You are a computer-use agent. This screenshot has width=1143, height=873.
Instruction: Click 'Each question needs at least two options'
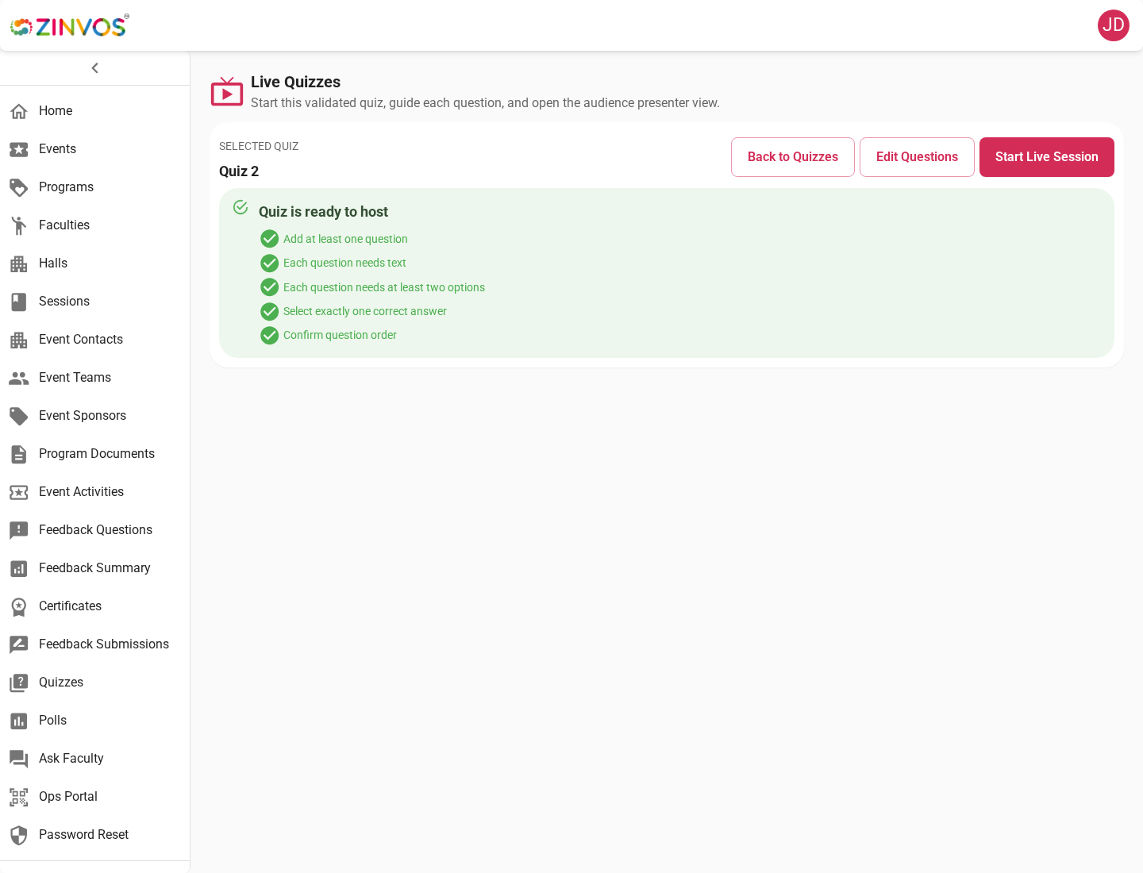pyautogui.click(x=384, y=287)
